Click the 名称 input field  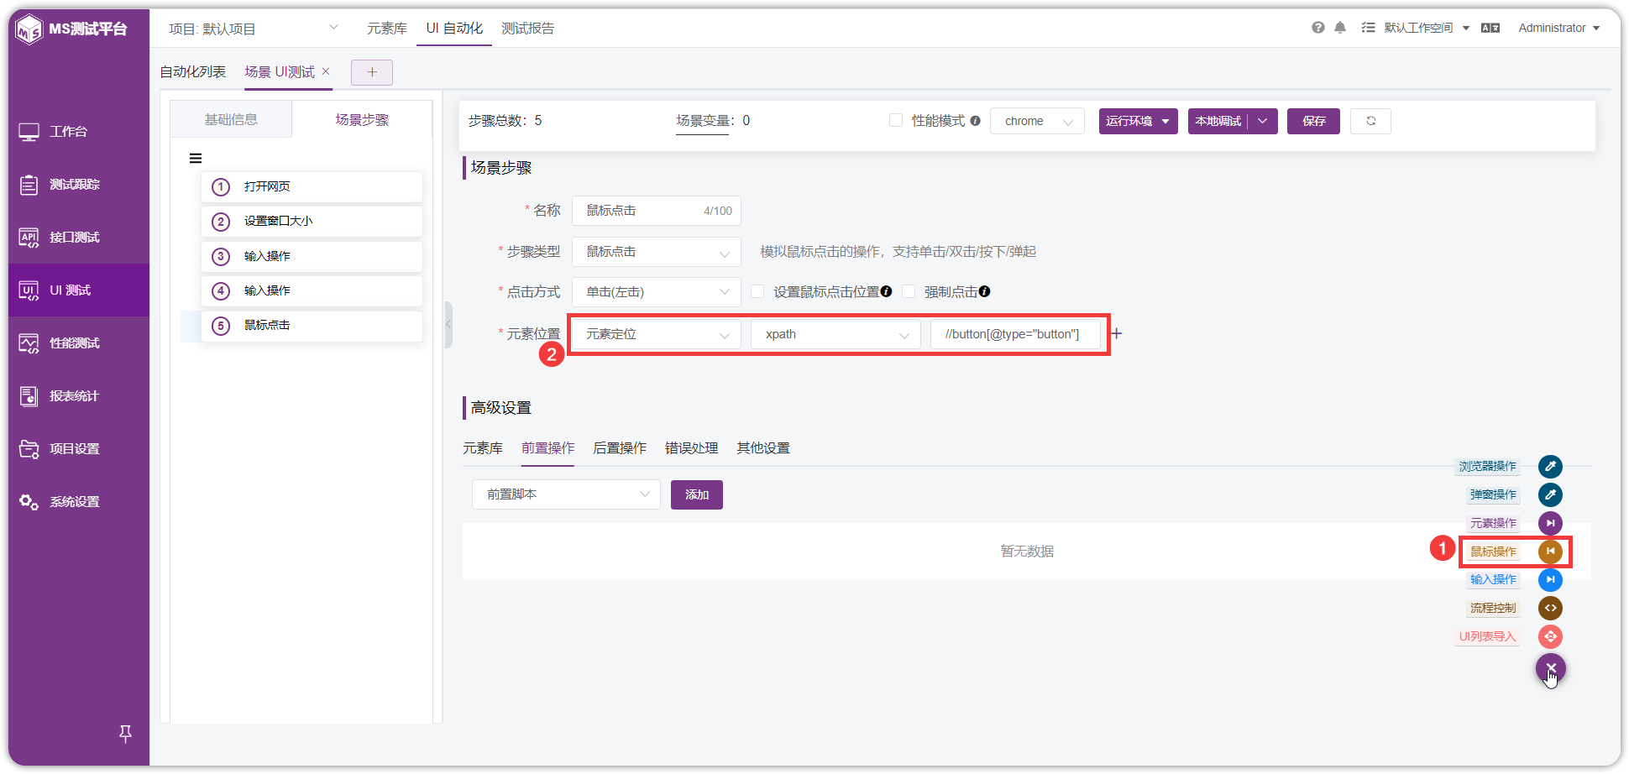click(x=657, y=211)
